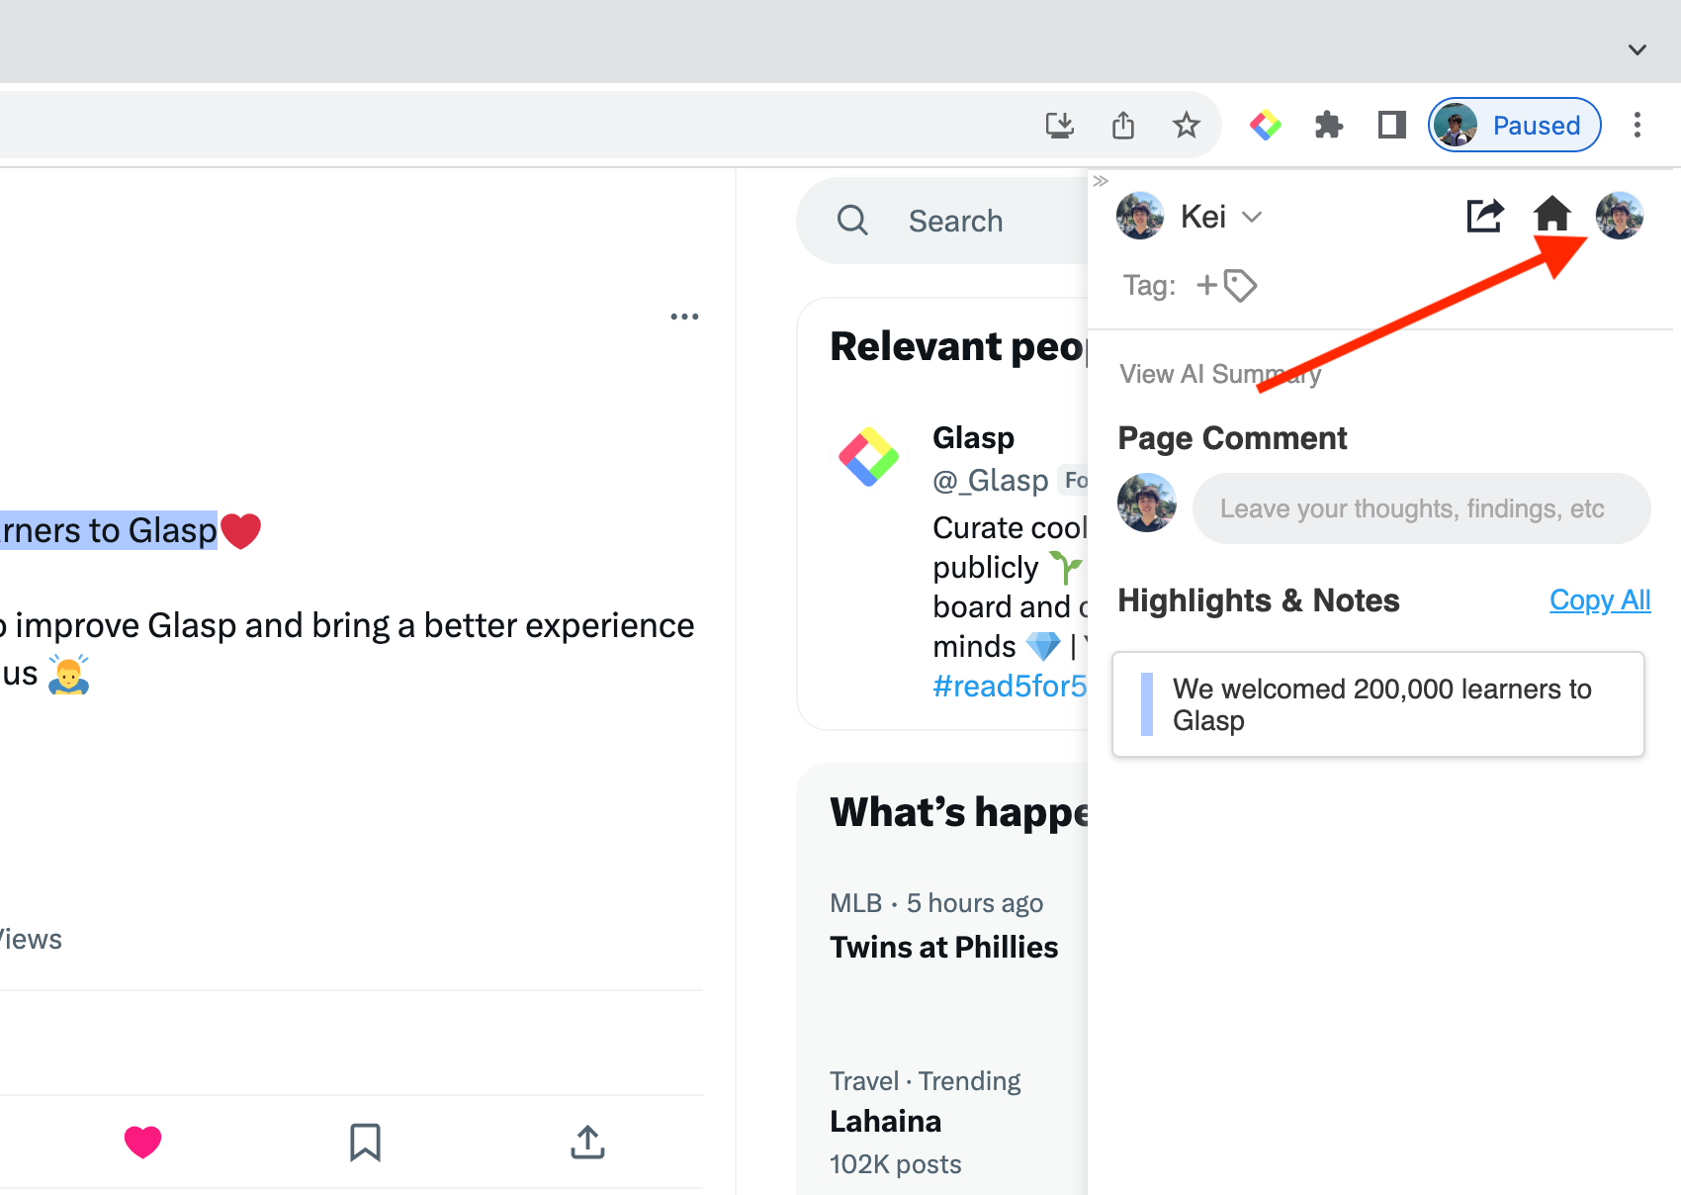This screenshot has width=1681, height=1195.
Task: Expand the tab search chevron at top
Action: tap(1637, 49)
